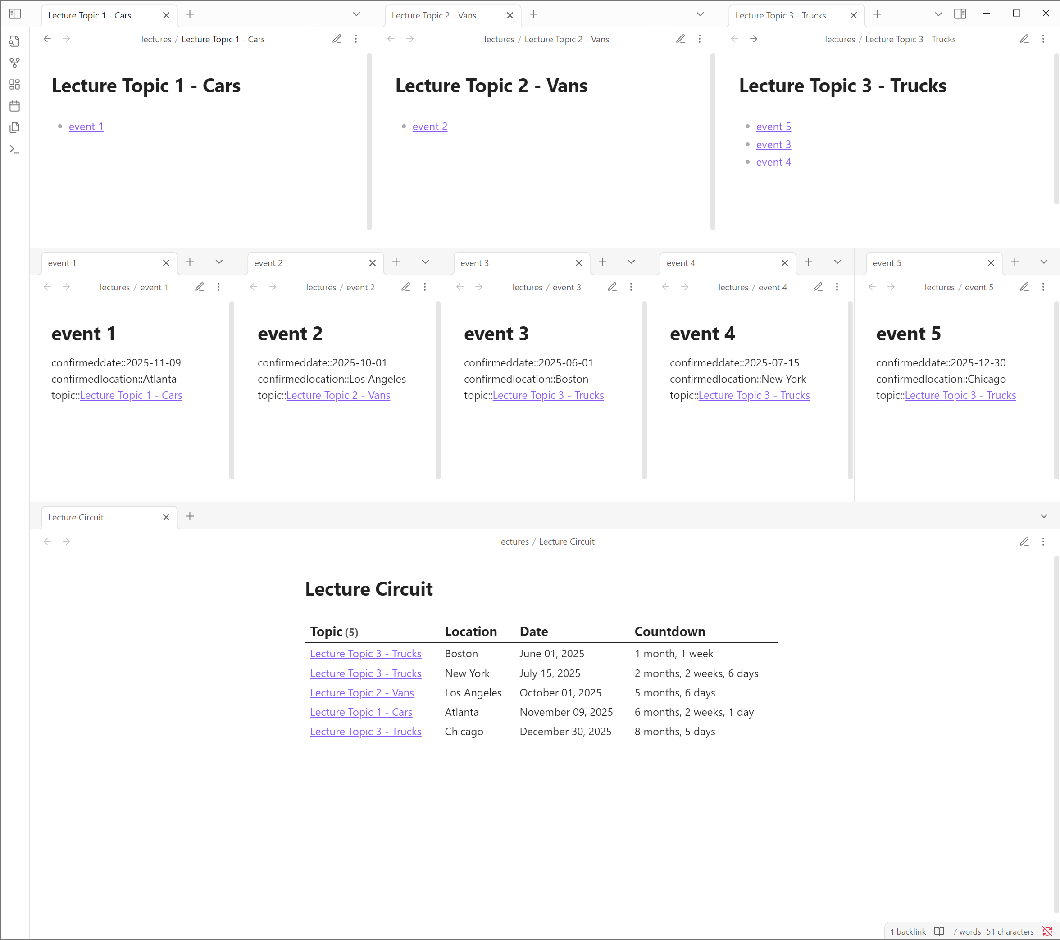Open daily note calendar icon
Image resolution: width=1060 pixels, height=940 pixels.
tap(15, 106)
